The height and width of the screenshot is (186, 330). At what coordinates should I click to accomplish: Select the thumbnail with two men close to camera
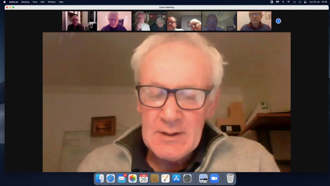184,21
